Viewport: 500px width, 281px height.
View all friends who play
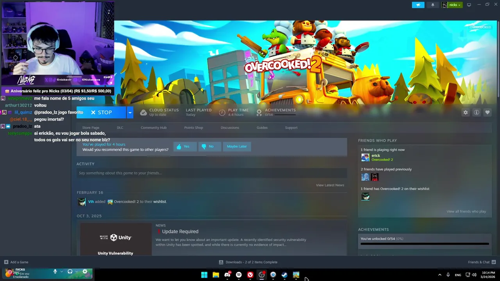click(x=466, y=212)
